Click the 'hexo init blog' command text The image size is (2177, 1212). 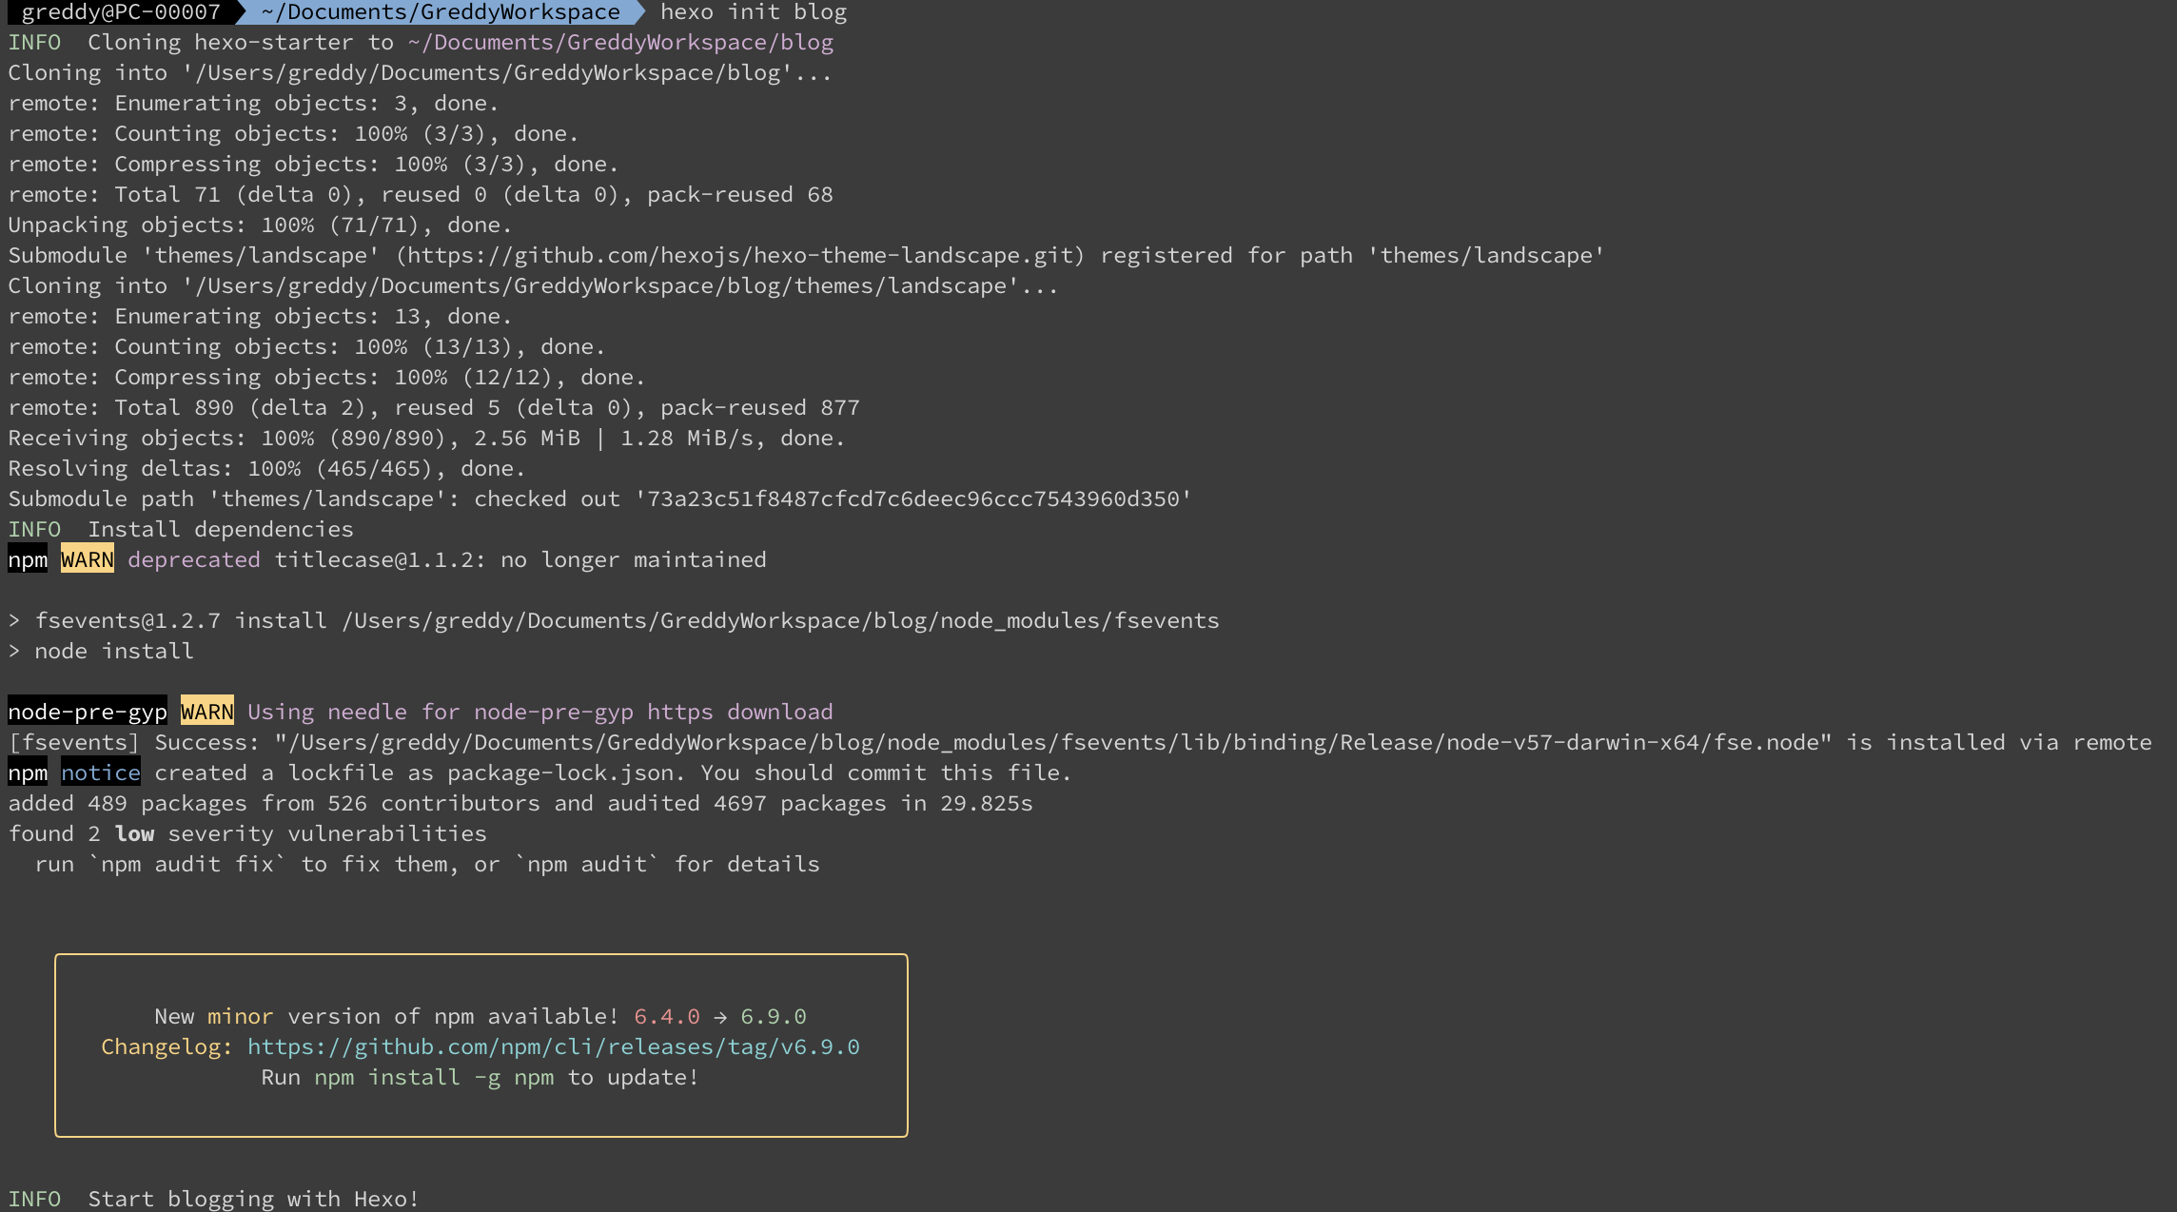point(753,12)
